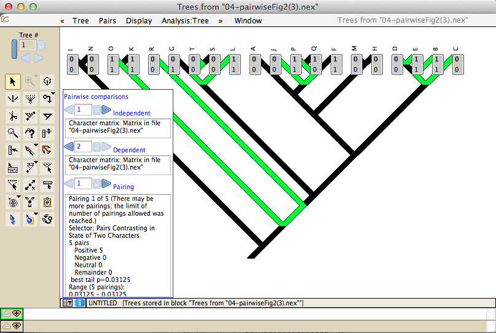Click the blue info icon in status bar
Screen dimensions: 496x333
[x=80, y=304]
